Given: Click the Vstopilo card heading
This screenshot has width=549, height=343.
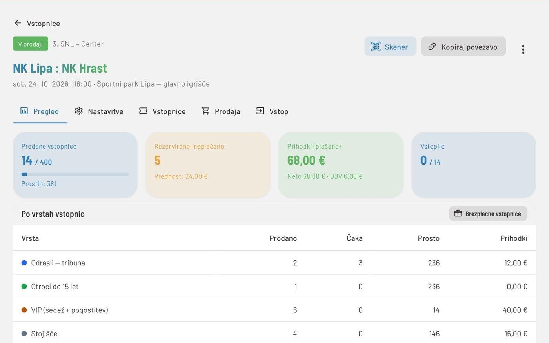Looking at the screenshot, I should click(433, 146).
